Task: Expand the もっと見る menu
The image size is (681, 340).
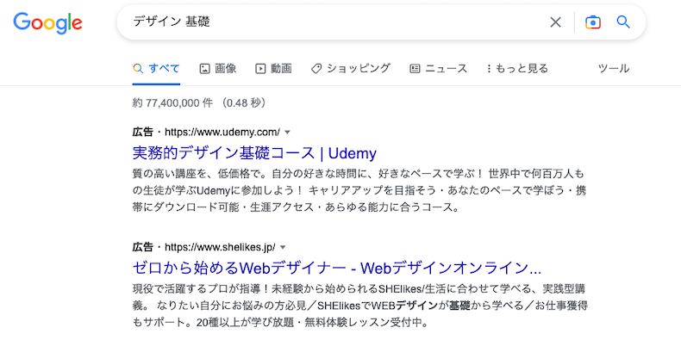Action: (x=517, y=69)
